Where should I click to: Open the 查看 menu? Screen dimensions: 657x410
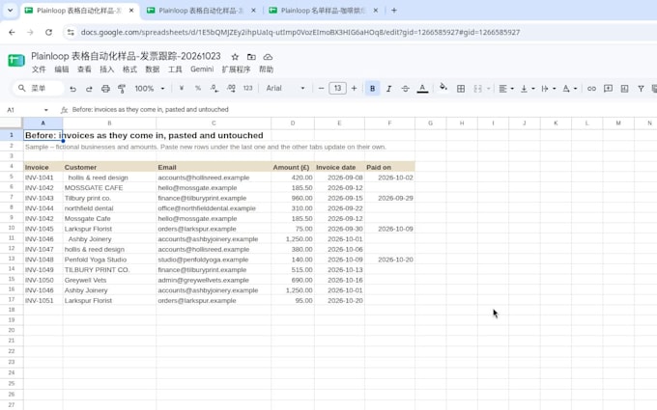[84, 69]
